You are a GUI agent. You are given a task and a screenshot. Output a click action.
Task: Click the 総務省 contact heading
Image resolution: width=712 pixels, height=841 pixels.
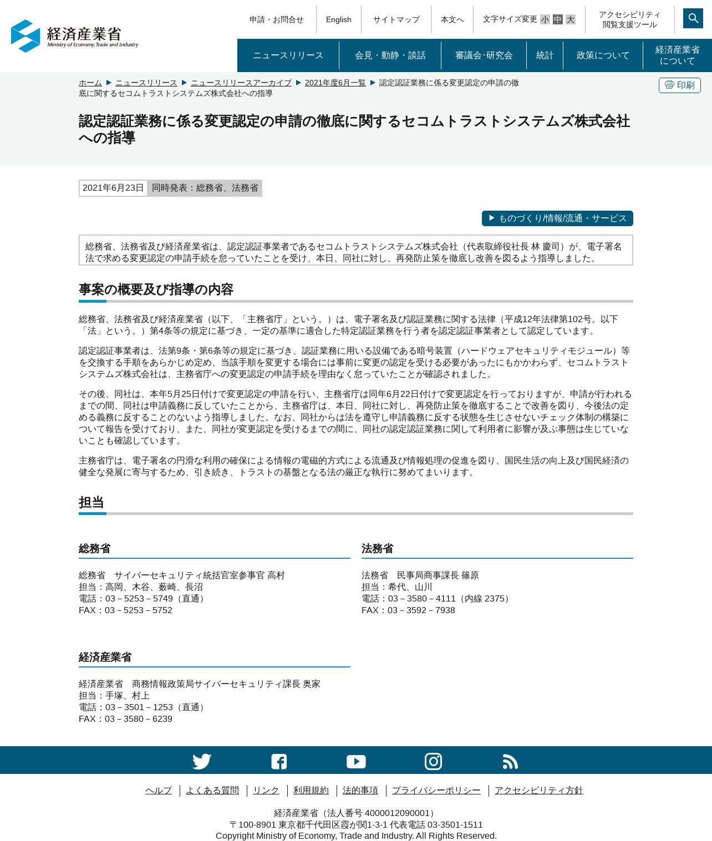coord(95,549)
